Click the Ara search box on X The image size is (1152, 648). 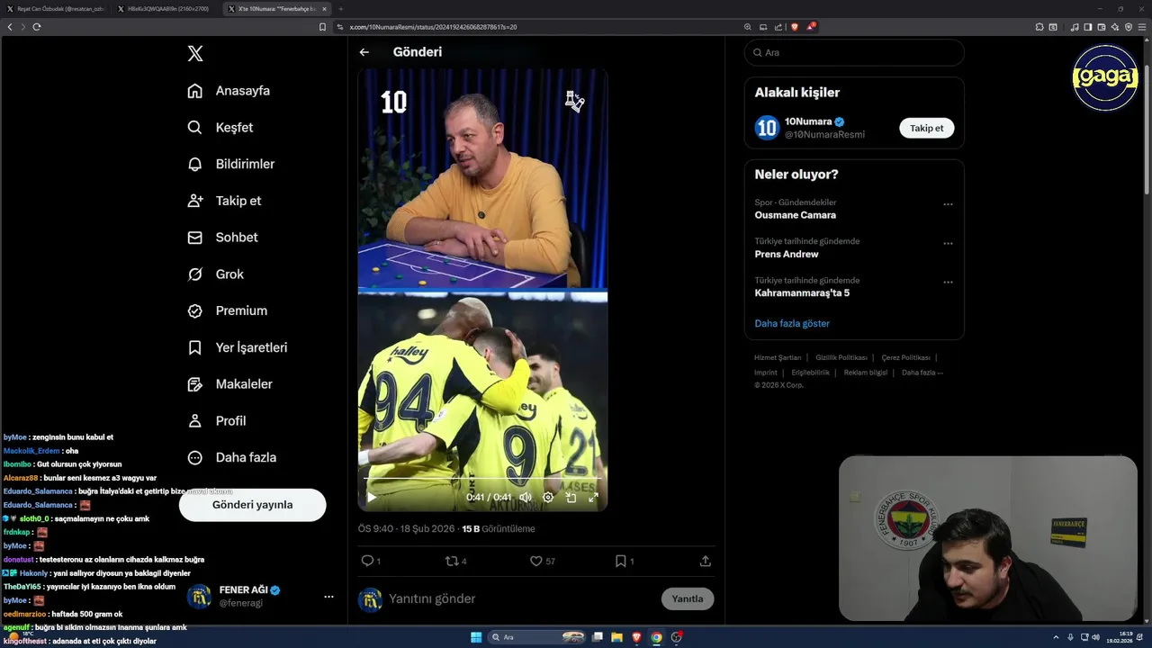(854, 52)
